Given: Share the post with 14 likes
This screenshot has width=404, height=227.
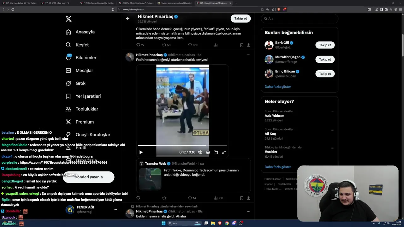Looking at the screenshot, I should click(x=248, y=198).
